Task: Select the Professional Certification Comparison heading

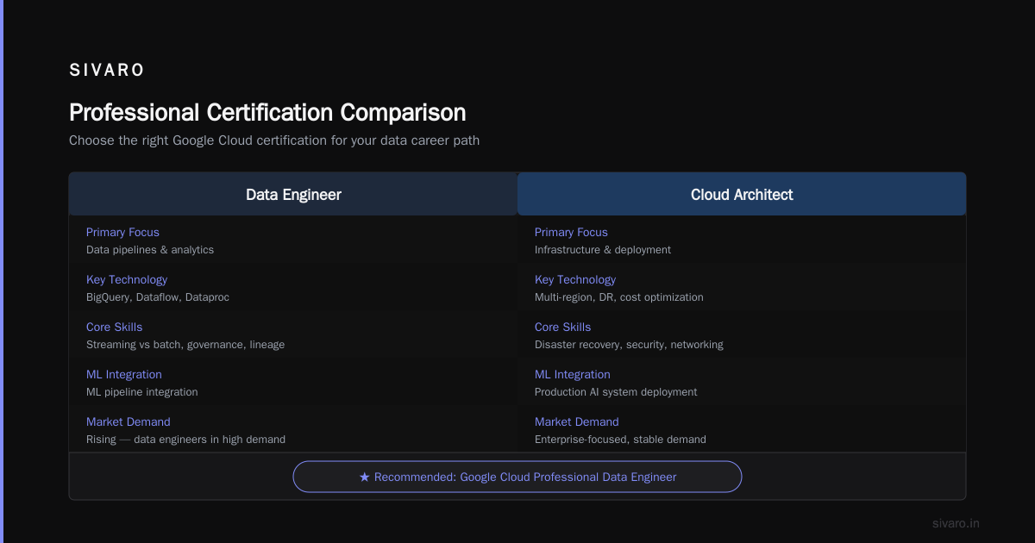Action: tap(267, 113)
